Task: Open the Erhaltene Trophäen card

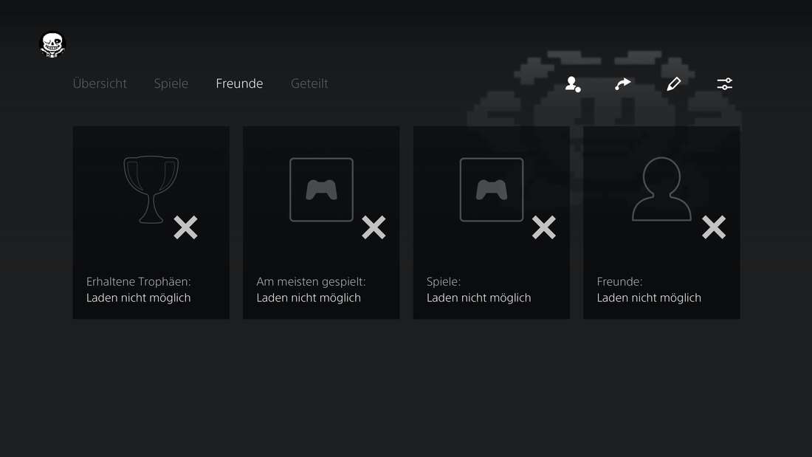Action: pos(151,222)
